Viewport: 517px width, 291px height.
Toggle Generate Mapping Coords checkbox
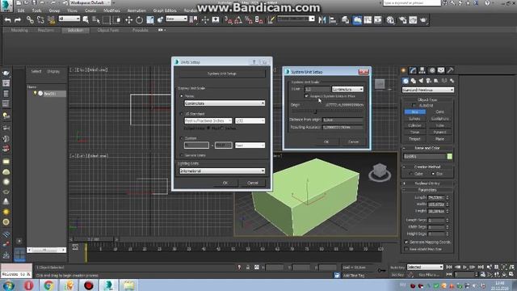pyautogui.click(x=406, y=242)
